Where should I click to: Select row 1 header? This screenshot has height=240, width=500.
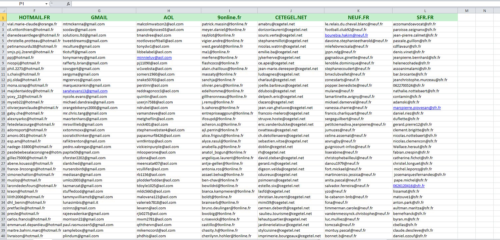pos(3,17)
